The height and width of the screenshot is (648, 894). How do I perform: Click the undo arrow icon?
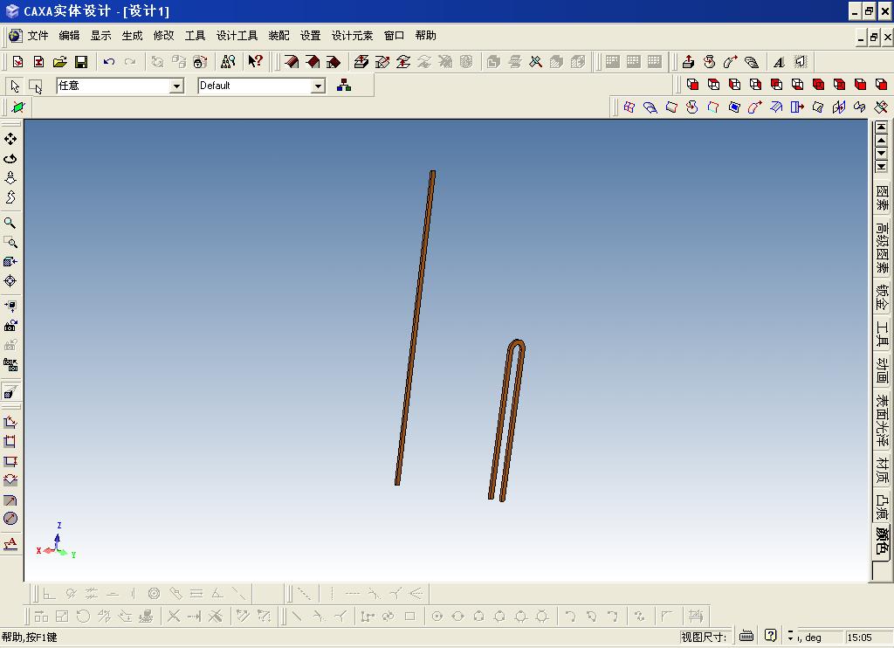pyautogui.click(x=109, y=62)
